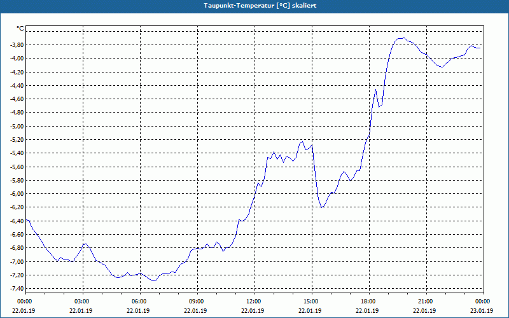Select the -7,40 y-axis value

coord(17,289)
